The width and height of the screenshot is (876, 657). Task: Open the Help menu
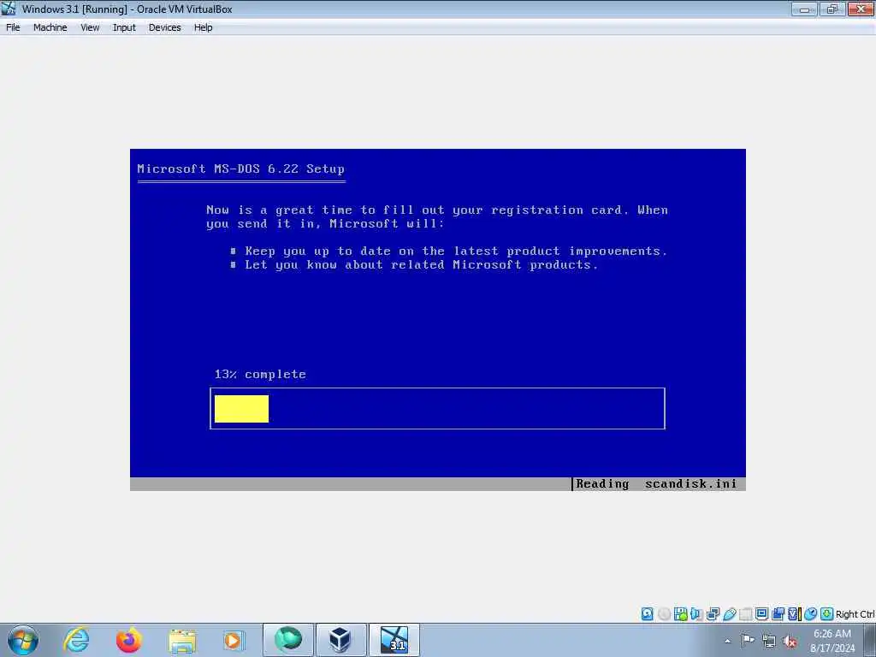point(203,27)
